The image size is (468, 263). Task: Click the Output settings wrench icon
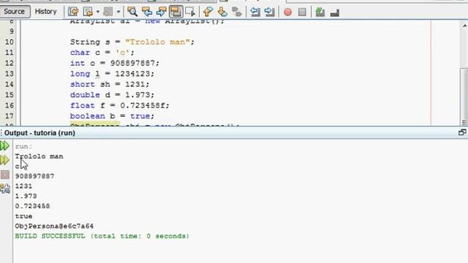coord(5,188)
